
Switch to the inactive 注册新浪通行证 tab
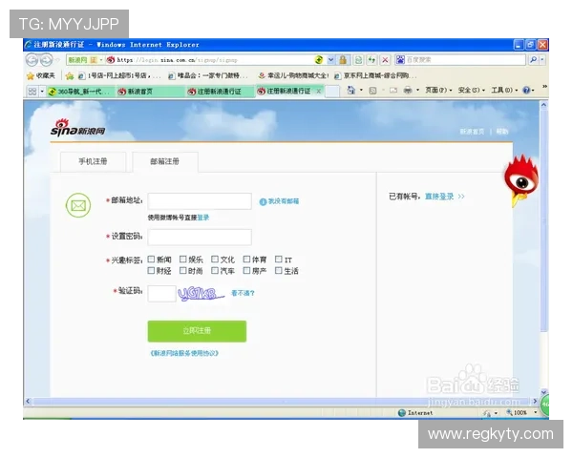219,92
